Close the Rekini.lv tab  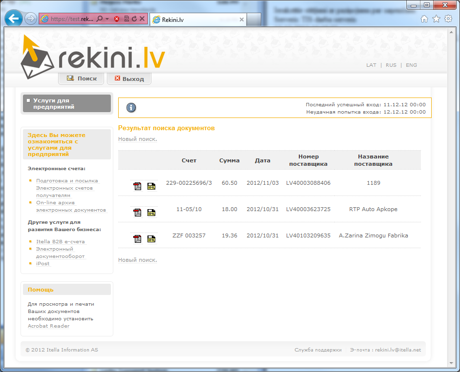[x=241, y=20]
